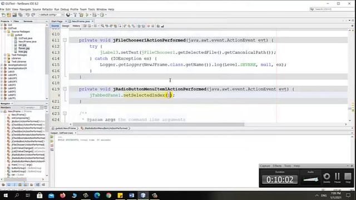Click the Save All toolbar icon
Viewport: 356px width, 200px height.
click(21, 15)
